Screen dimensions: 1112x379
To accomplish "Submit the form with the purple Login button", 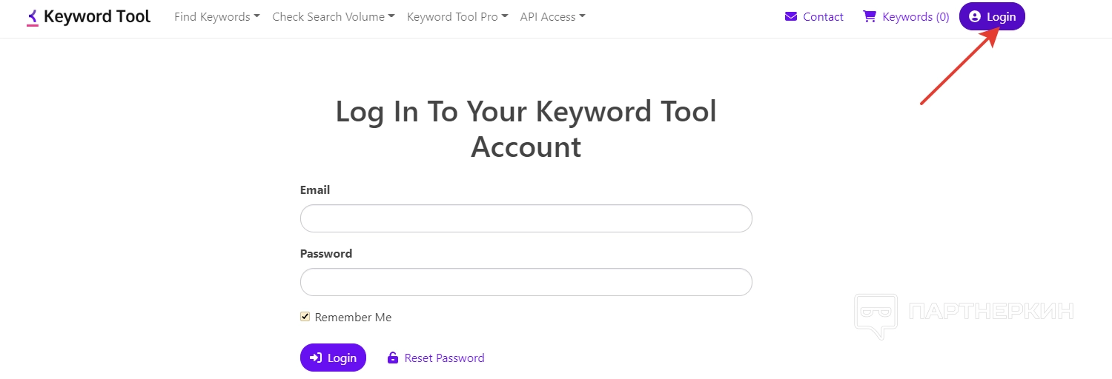I will [333, 358].
